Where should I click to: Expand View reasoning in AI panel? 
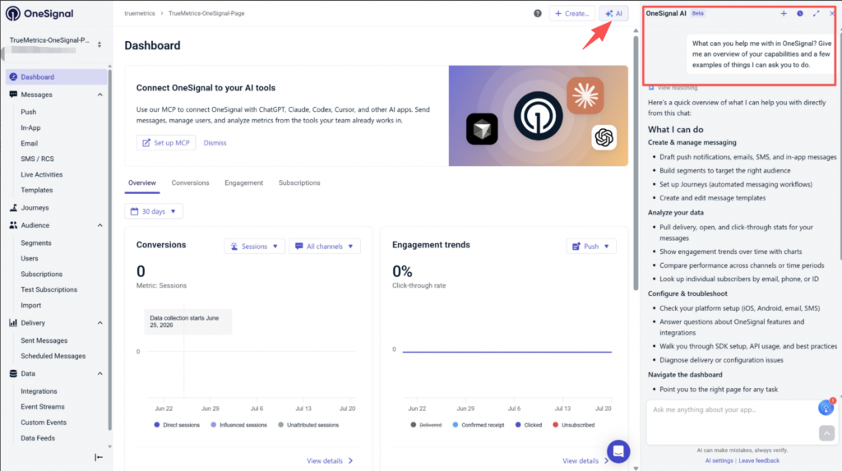(x=673, y=87)
